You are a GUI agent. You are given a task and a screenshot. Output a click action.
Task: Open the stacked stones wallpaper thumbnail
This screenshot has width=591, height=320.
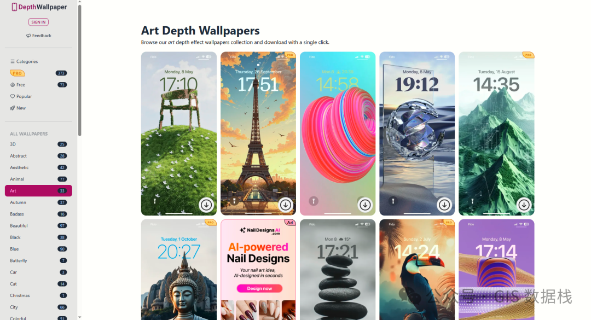pyautogui.click(x=338, y=270)
